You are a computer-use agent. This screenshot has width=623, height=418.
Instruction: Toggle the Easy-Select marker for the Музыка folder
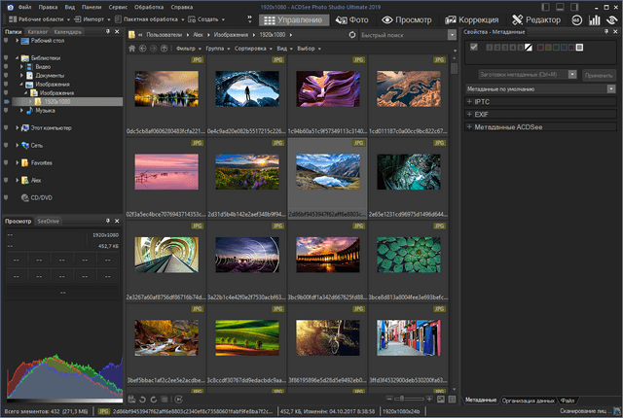[x=6, y=111]
